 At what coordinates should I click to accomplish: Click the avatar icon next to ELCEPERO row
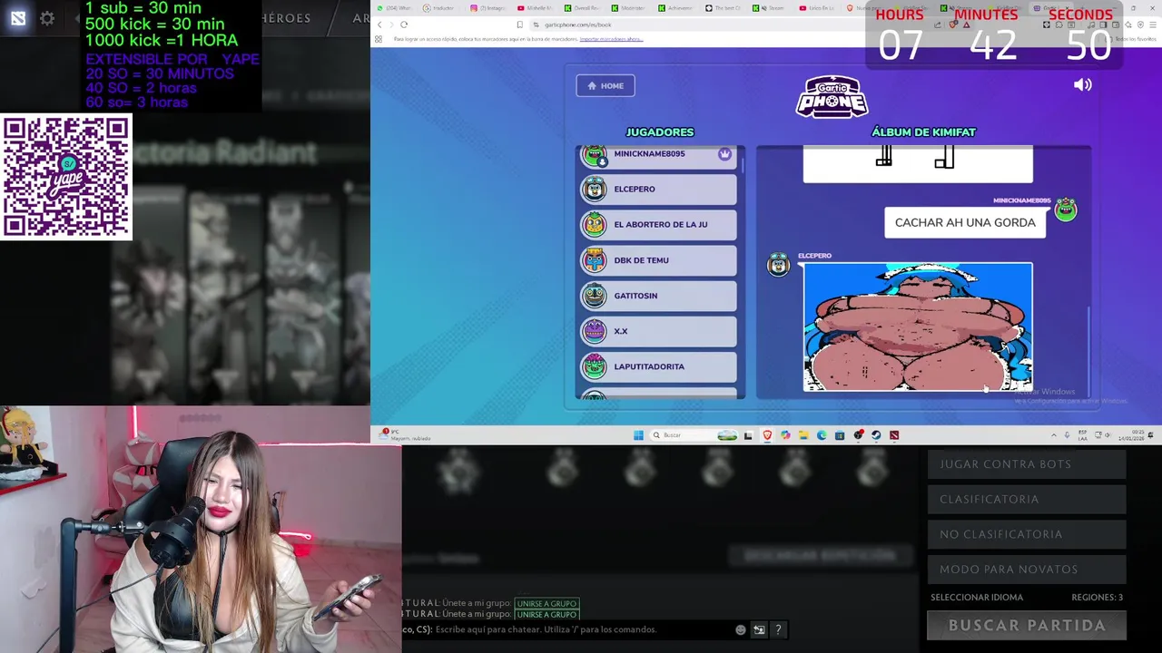point(595,189)
